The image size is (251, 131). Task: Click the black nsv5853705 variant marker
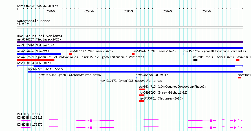tap(195, 60)
